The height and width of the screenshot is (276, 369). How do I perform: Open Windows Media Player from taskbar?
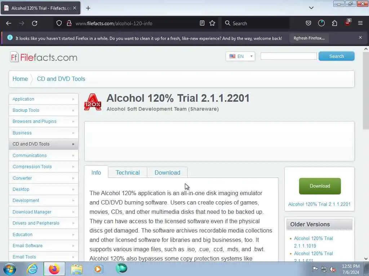point(98,269)
